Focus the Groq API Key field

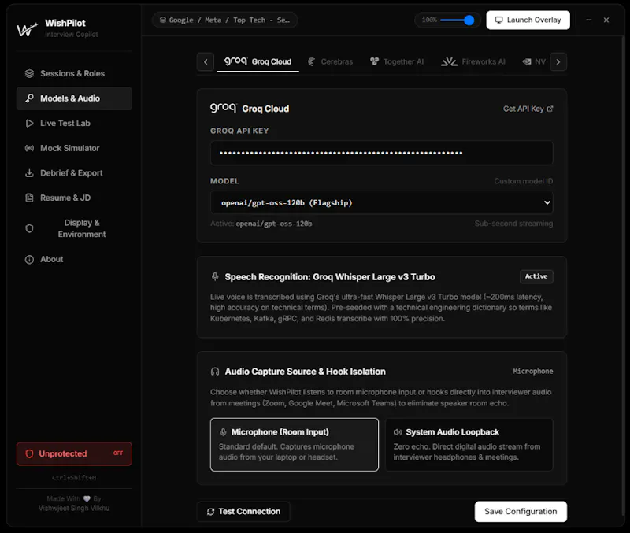point(382,153)
